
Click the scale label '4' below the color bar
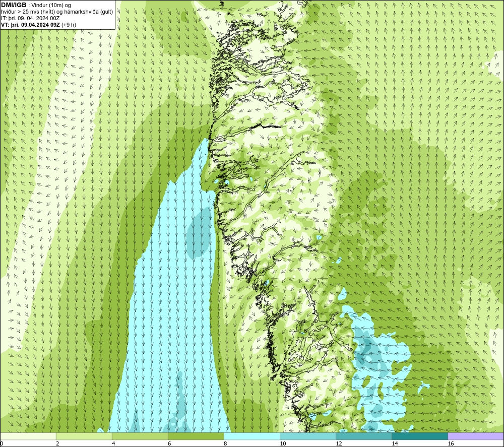click(x=113, y=444)
